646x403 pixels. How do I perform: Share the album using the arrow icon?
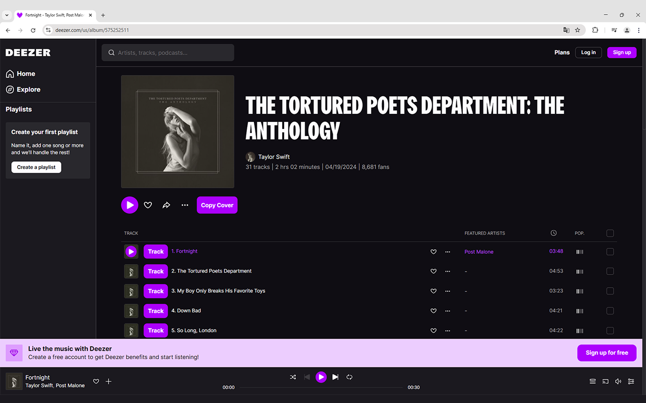point(167,205)
